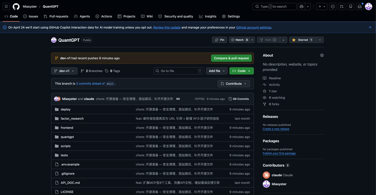The height and width of the screenshot is (195, 376).
Task: Switch to Security and quality tab
Action: coord(176,16)
